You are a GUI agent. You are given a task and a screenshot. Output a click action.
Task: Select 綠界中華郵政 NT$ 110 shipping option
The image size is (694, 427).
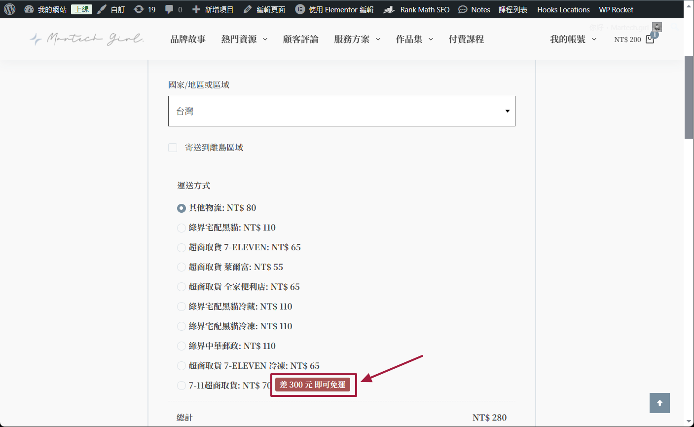[182, 347]
